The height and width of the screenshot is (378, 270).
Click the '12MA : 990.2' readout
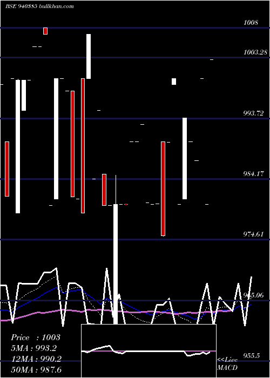point(36,359)
